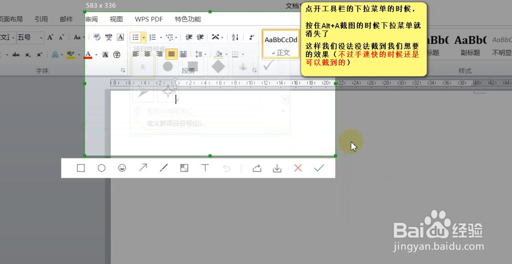Select the ellipse annotation tool
Image resolution: width=512 pixels, height=264 pixels.
101,168
